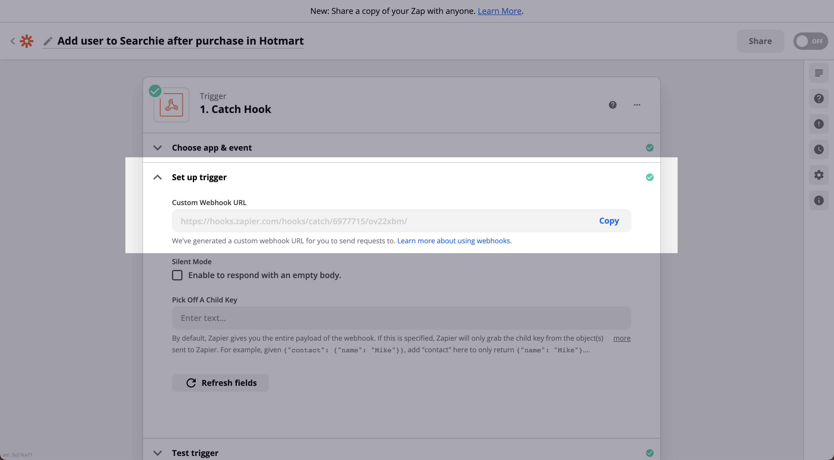Open Learn more about using webhooks link
Screen dimensions: 834x460
[x=454, y=241]
